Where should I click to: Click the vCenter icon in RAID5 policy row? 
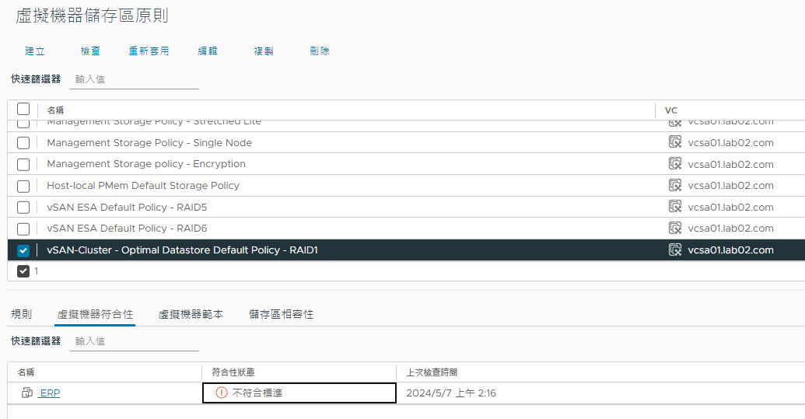[x=675, y=207]
